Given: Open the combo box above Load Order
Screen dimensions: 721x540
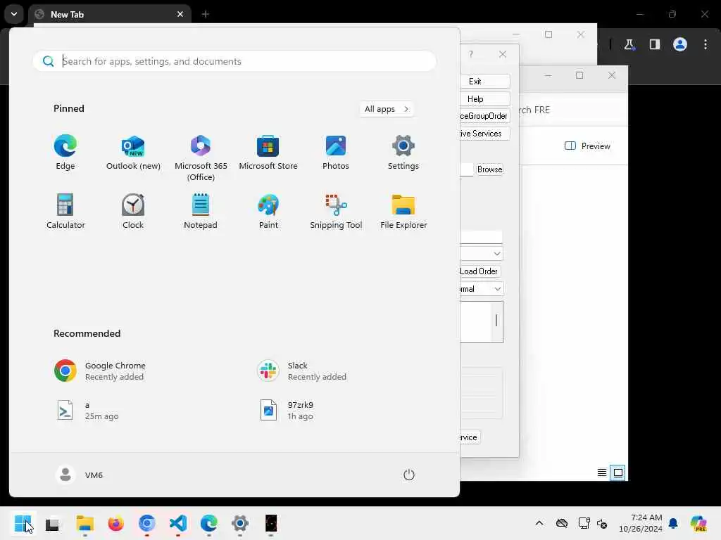Looking at the screenshot, I should [x=482, y=253].
